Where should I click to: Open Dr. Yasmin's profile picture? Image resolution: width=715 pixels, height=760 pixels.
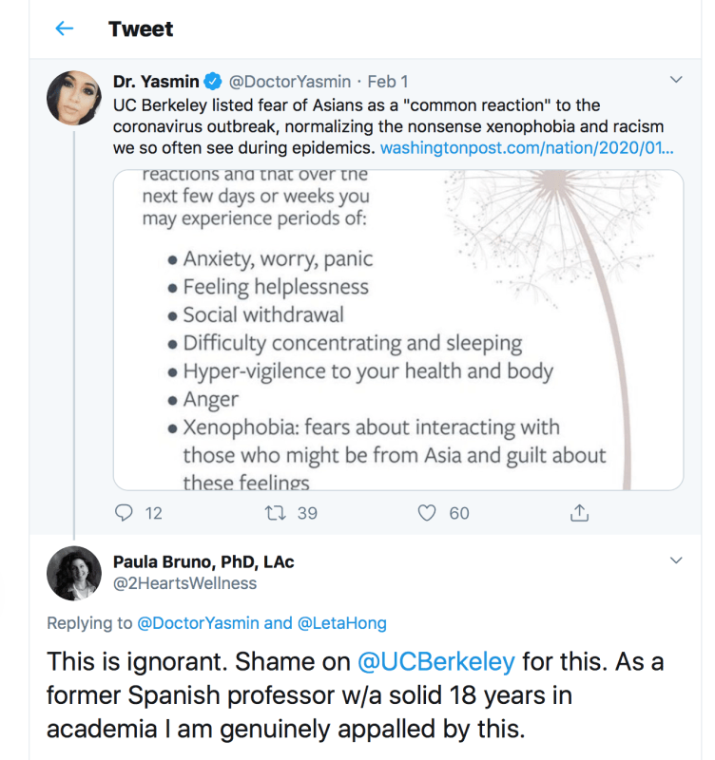(74, 97)
